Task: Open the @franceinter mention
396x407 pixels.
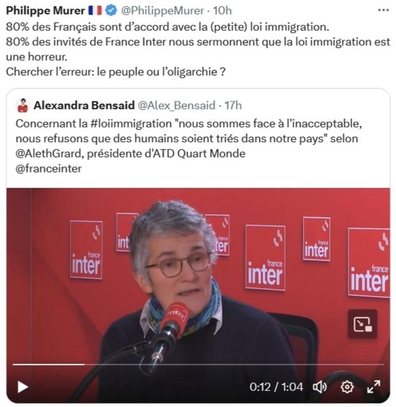Action: coord(49,168)
